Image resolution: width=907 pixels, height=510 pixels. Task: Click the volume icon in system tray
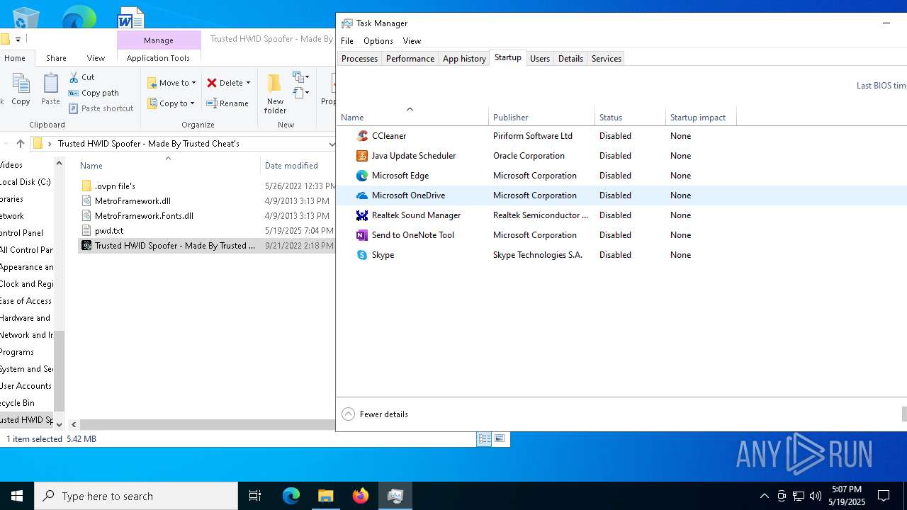[816, 496]
